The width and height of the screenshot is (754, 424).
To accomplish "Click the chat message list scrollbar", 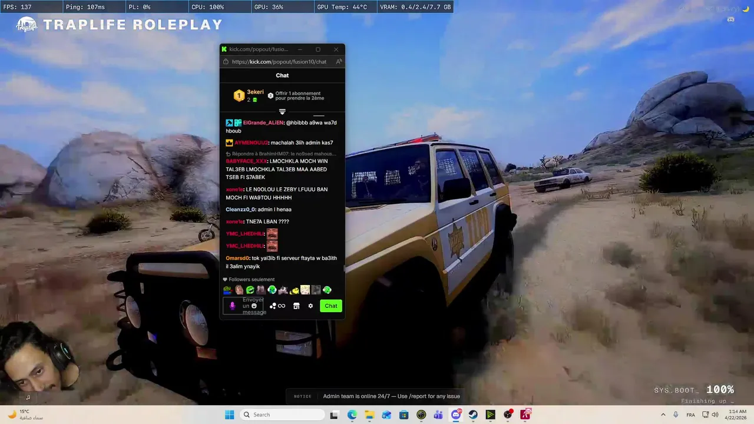I will (344, 269).
